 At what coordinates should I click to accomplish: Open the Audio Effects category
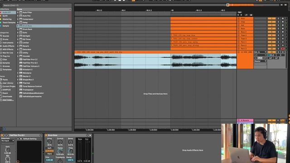(8, 46)
